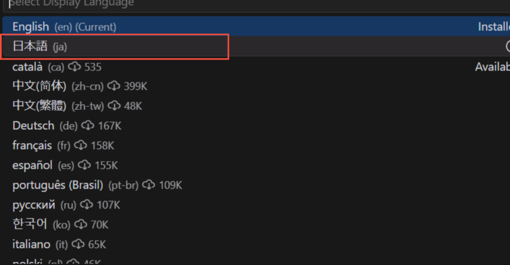
Task: Select the русский language name
Action: click(x=34, y=205)
